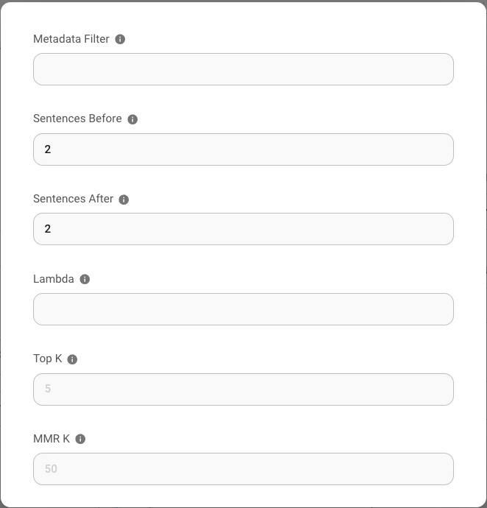The height and width of the screenshot is (508, 487).
Task: Select the Sentences After label text
Action: point(74,199)
